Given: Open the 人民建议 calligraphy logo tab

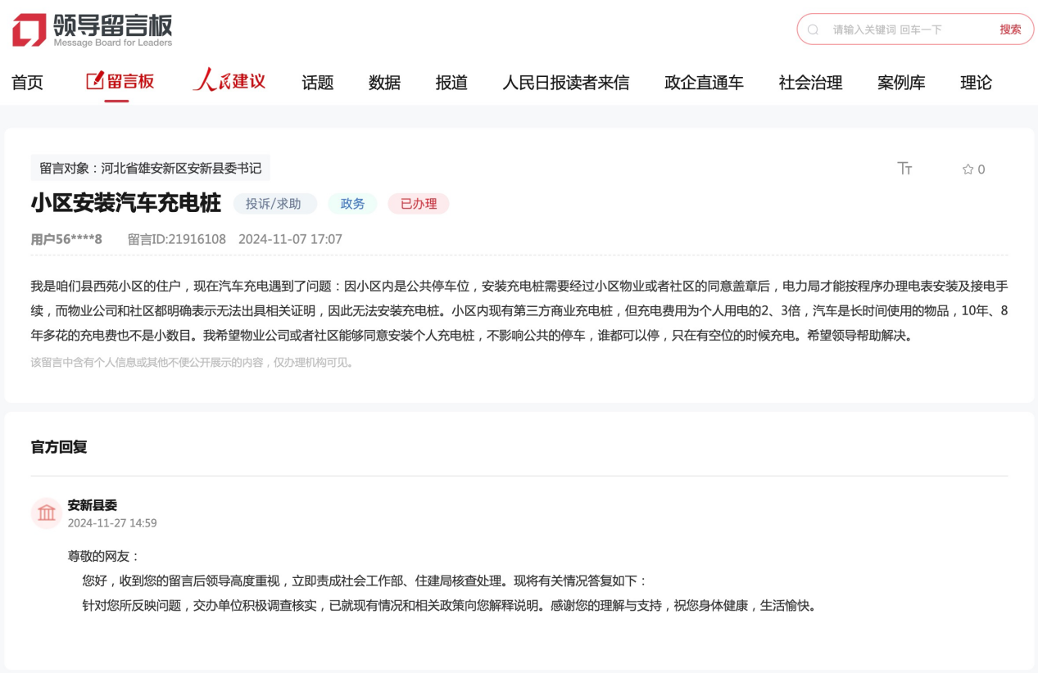Looking at the screenshot, I should coord(229,81).
